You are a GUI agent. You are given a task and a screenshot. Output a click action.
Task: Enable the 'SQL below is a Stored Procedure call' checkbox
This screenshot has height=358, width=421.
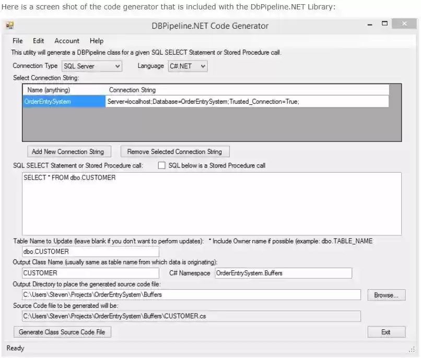(163, 165)
